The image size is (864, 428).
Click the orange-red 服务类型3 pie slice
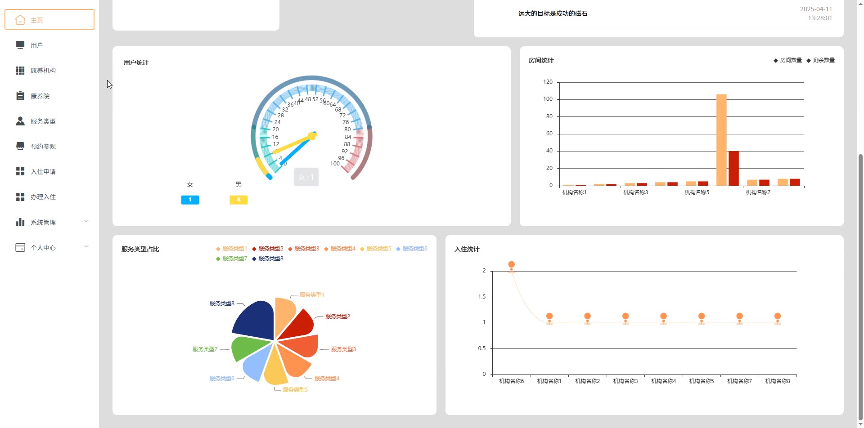click(302, 345)
